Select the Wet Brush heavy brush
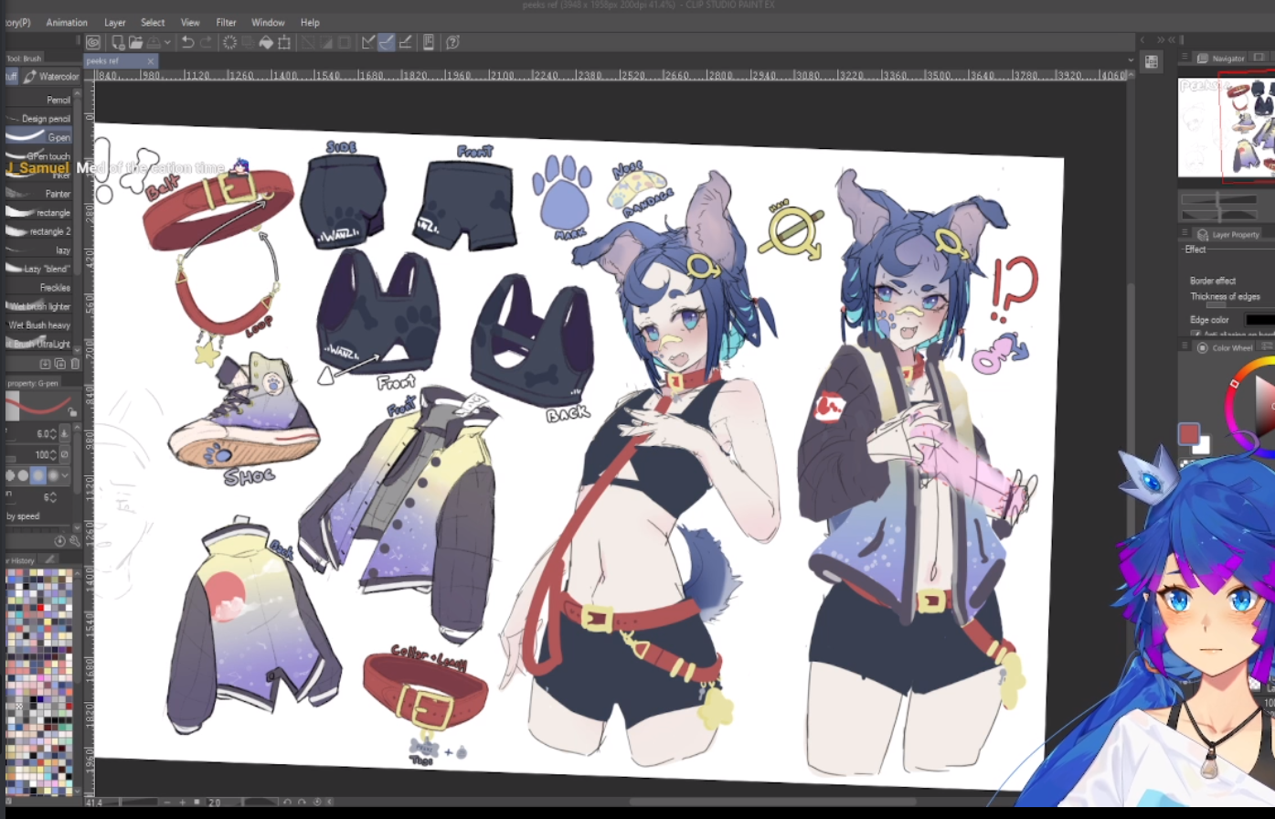The width and height of the screenshot is (1275, 819). pos(39,325)
